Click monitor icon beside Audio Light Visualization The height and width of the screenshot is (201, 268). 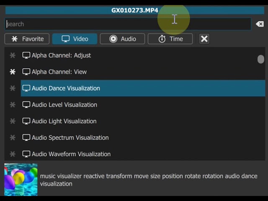coord(26,121)
